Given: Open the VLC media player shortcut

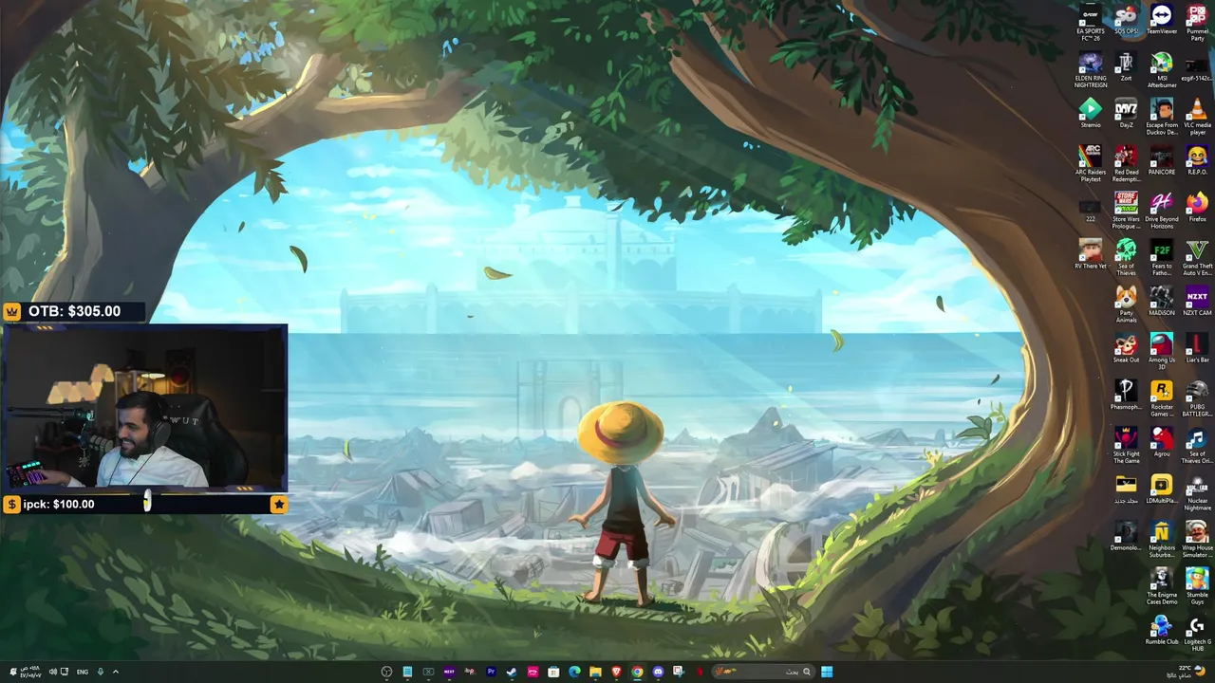Looking at the screenshot, I should click(x=1197, y=117).
